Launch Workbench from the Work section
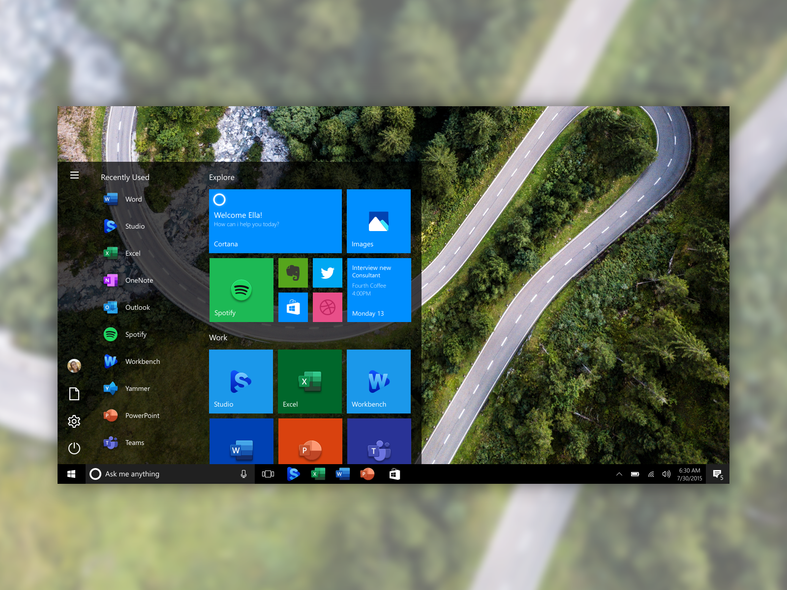The width and height of the screenshot is (787, 590). [x=378, y=382]
